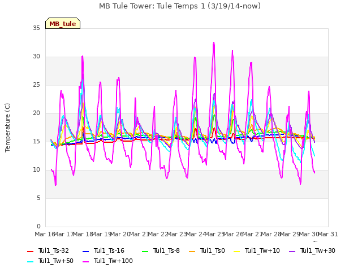Viewport: 362px width, 272px height.
Task: Click the 0 y-axis tick label
Action: click(x=38, y=226)
